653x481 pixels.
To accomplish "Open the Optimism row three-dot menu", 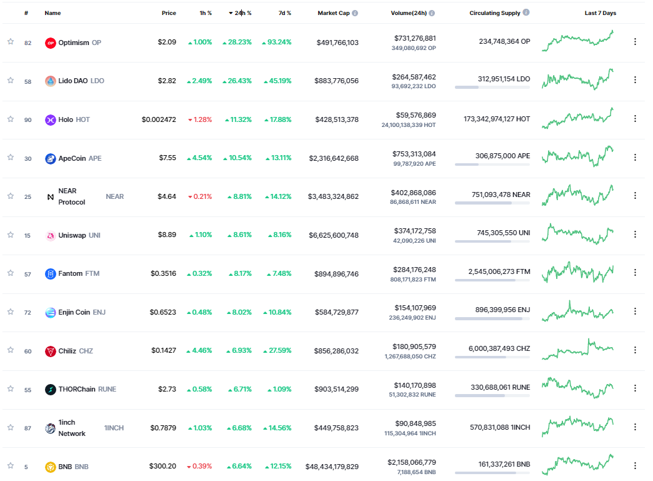I will (635, 42).
